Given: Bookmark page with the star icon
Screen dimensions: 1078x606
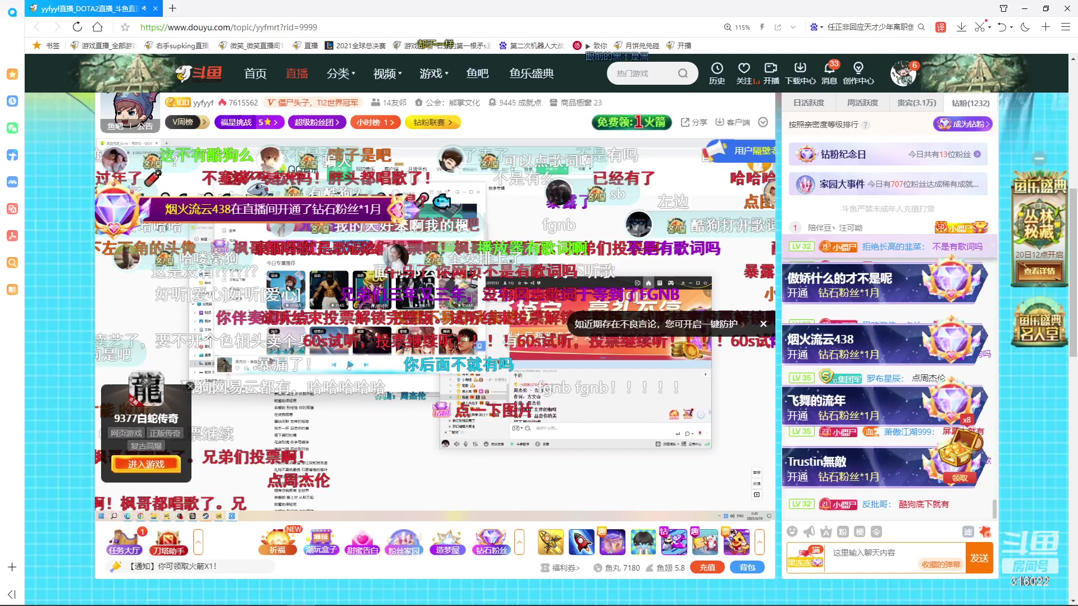Looking at the screenshot, I should tap(125, 27).
